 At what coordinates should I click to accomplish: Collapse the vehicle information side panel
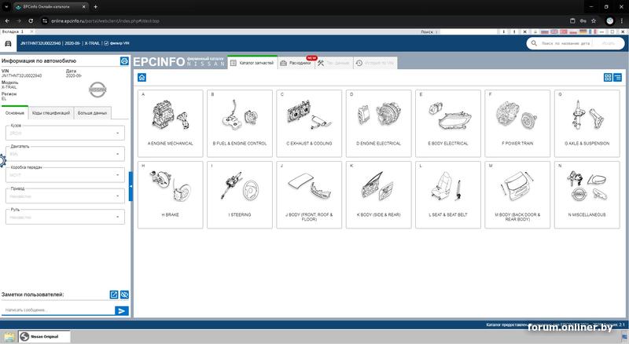point(131,186)
